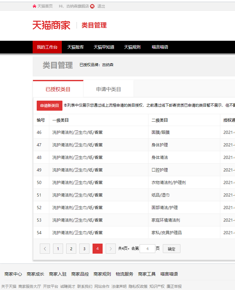This screenshot has height=290, width=235.
Task: Select row number 46
Action: 39,132
